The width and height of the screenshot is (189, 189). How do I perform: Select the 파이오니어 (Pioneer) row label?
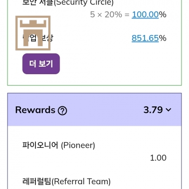coord(59,145)
